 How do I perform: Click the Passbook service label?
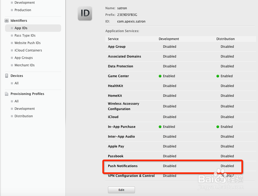point(116,156)
